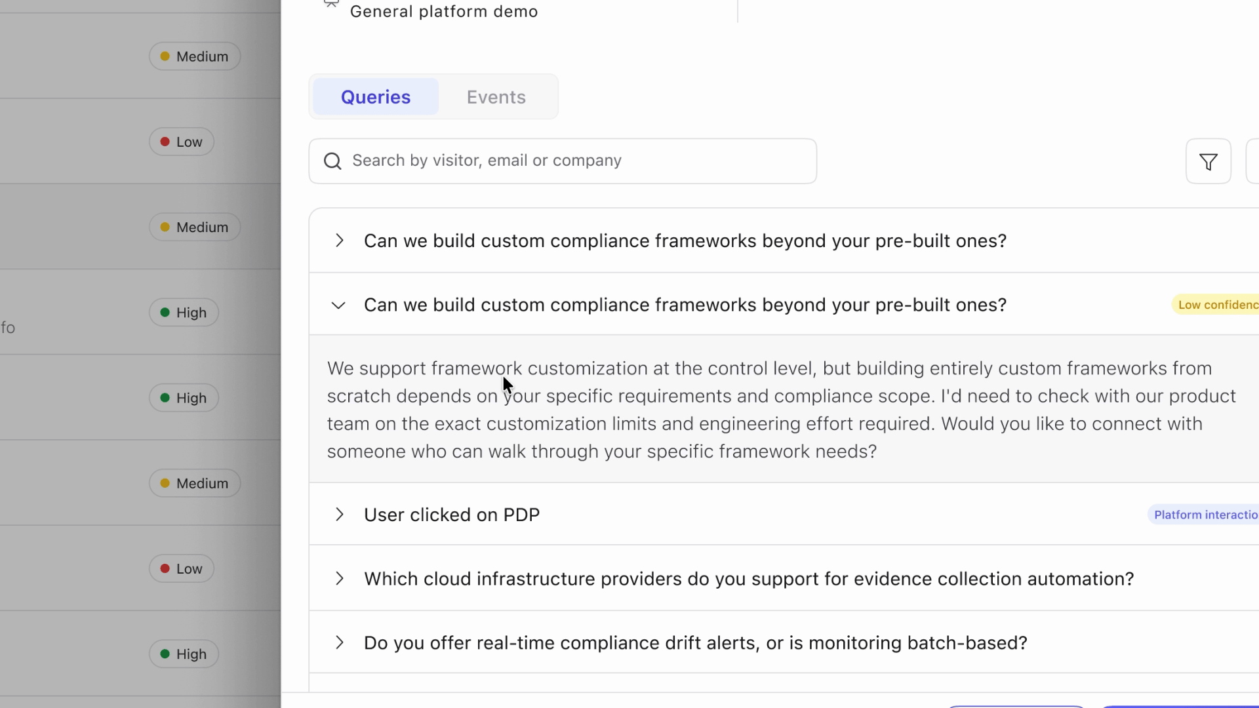The width and height of the screenshot is (1259, 708).
Task: Open the User clicked on PDP entry text
Action: pyautogui.click(x=452, y=515)
